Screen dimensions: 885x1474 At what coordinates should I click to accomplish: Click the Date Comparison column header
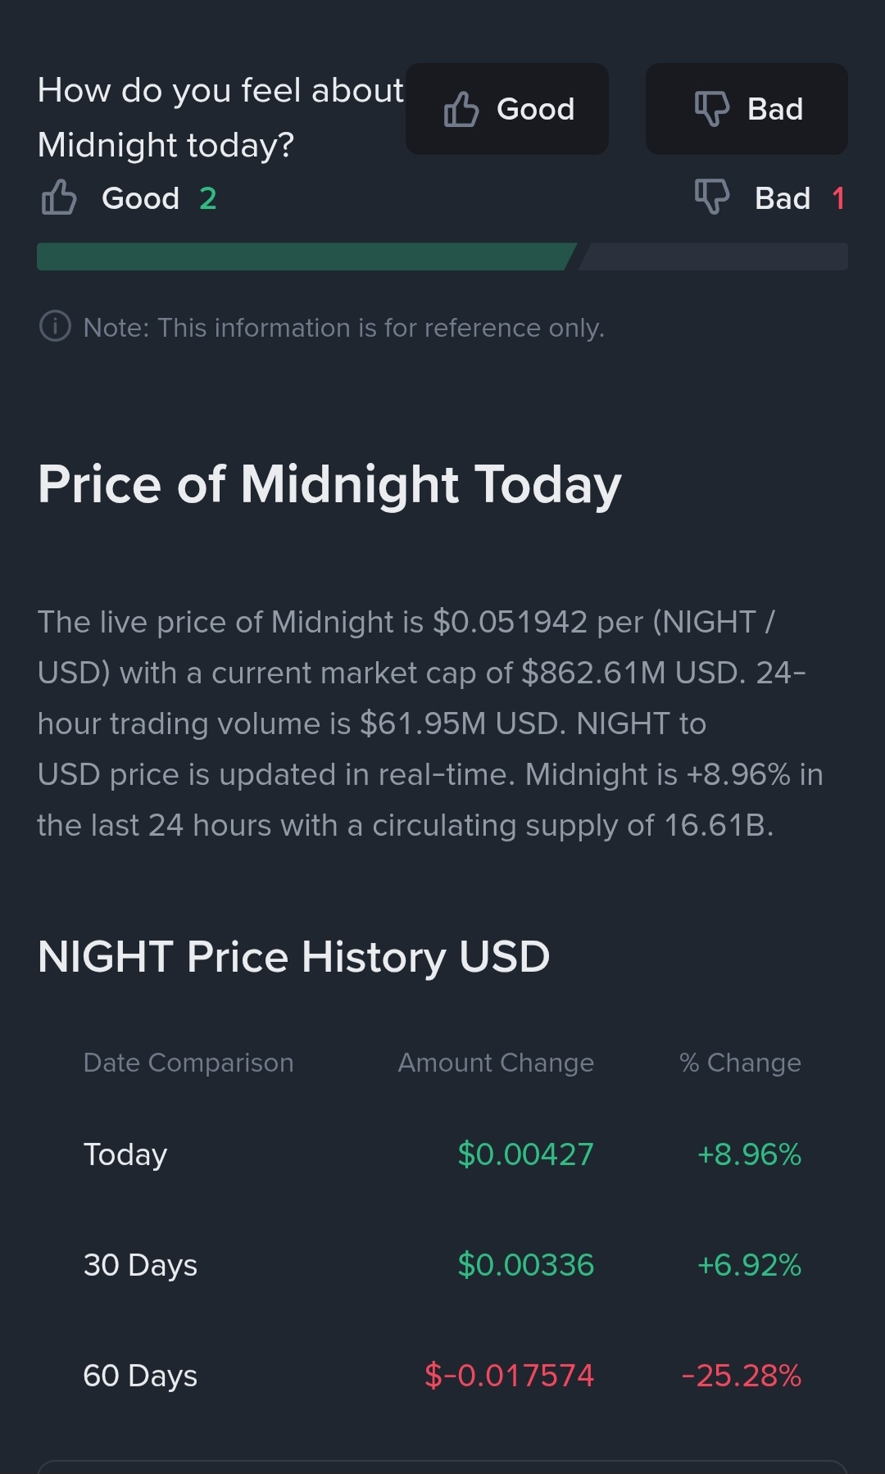pyautogui.click(x=188, y=1063)
